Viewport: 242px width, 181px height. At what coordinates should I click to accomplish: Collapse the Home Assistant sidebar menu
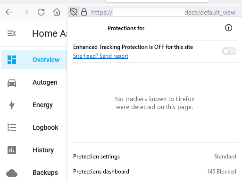click(12, 33)
